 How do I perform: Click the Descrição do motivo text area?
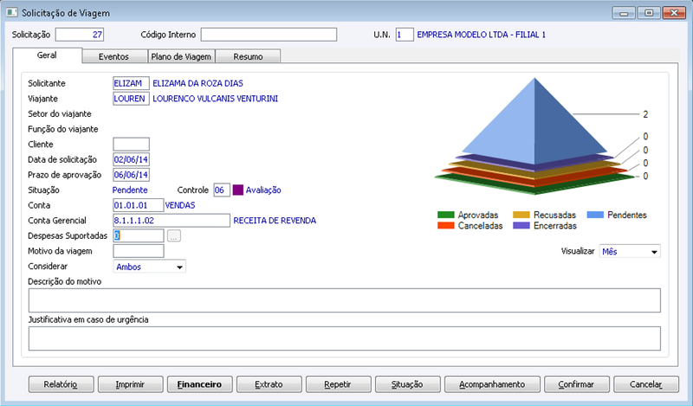click(345, 300)
